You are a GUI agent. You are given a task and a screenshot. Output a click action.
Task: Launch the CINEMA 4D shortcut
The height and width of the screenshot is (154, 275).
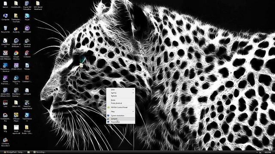[x=16, y=43]
